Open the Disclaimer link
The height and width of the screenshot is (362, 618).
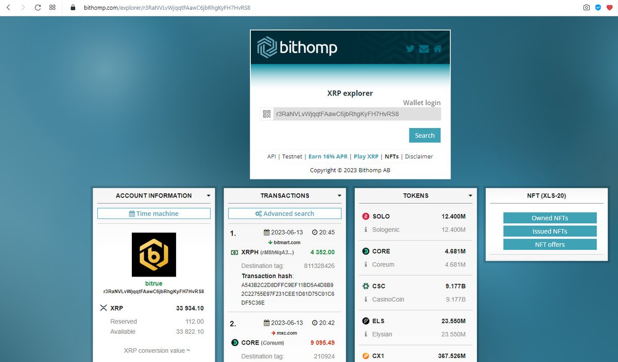pos(419,156)
